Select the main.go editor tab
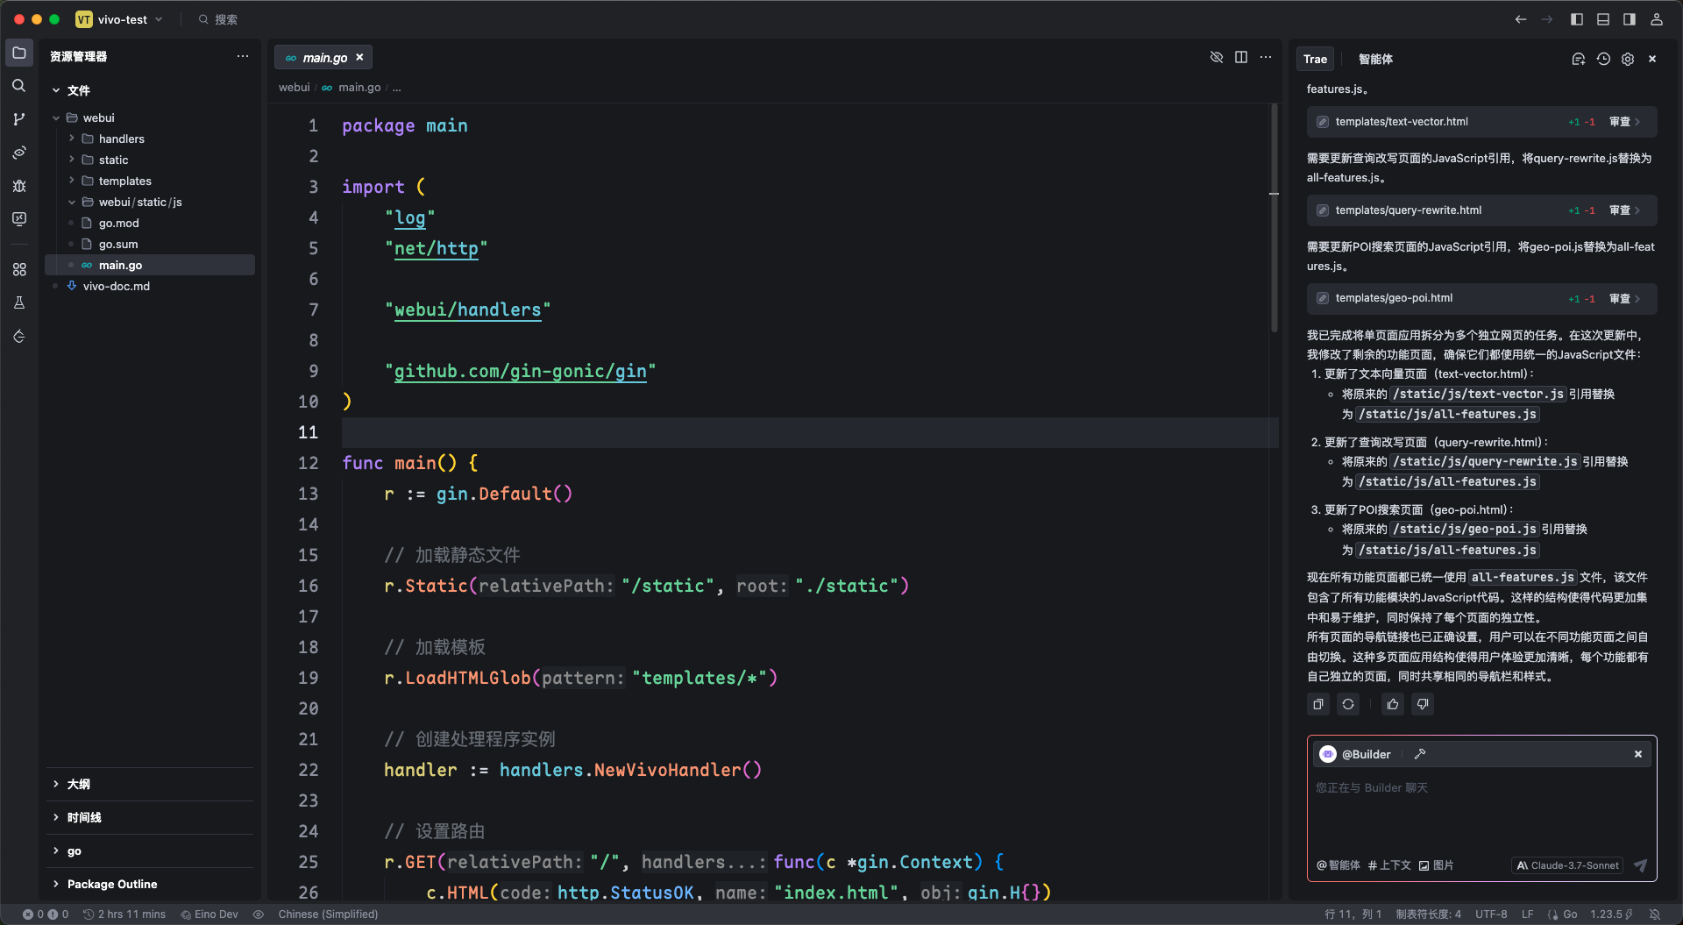This screenshot has width=1683, height=925. [323, 58]
